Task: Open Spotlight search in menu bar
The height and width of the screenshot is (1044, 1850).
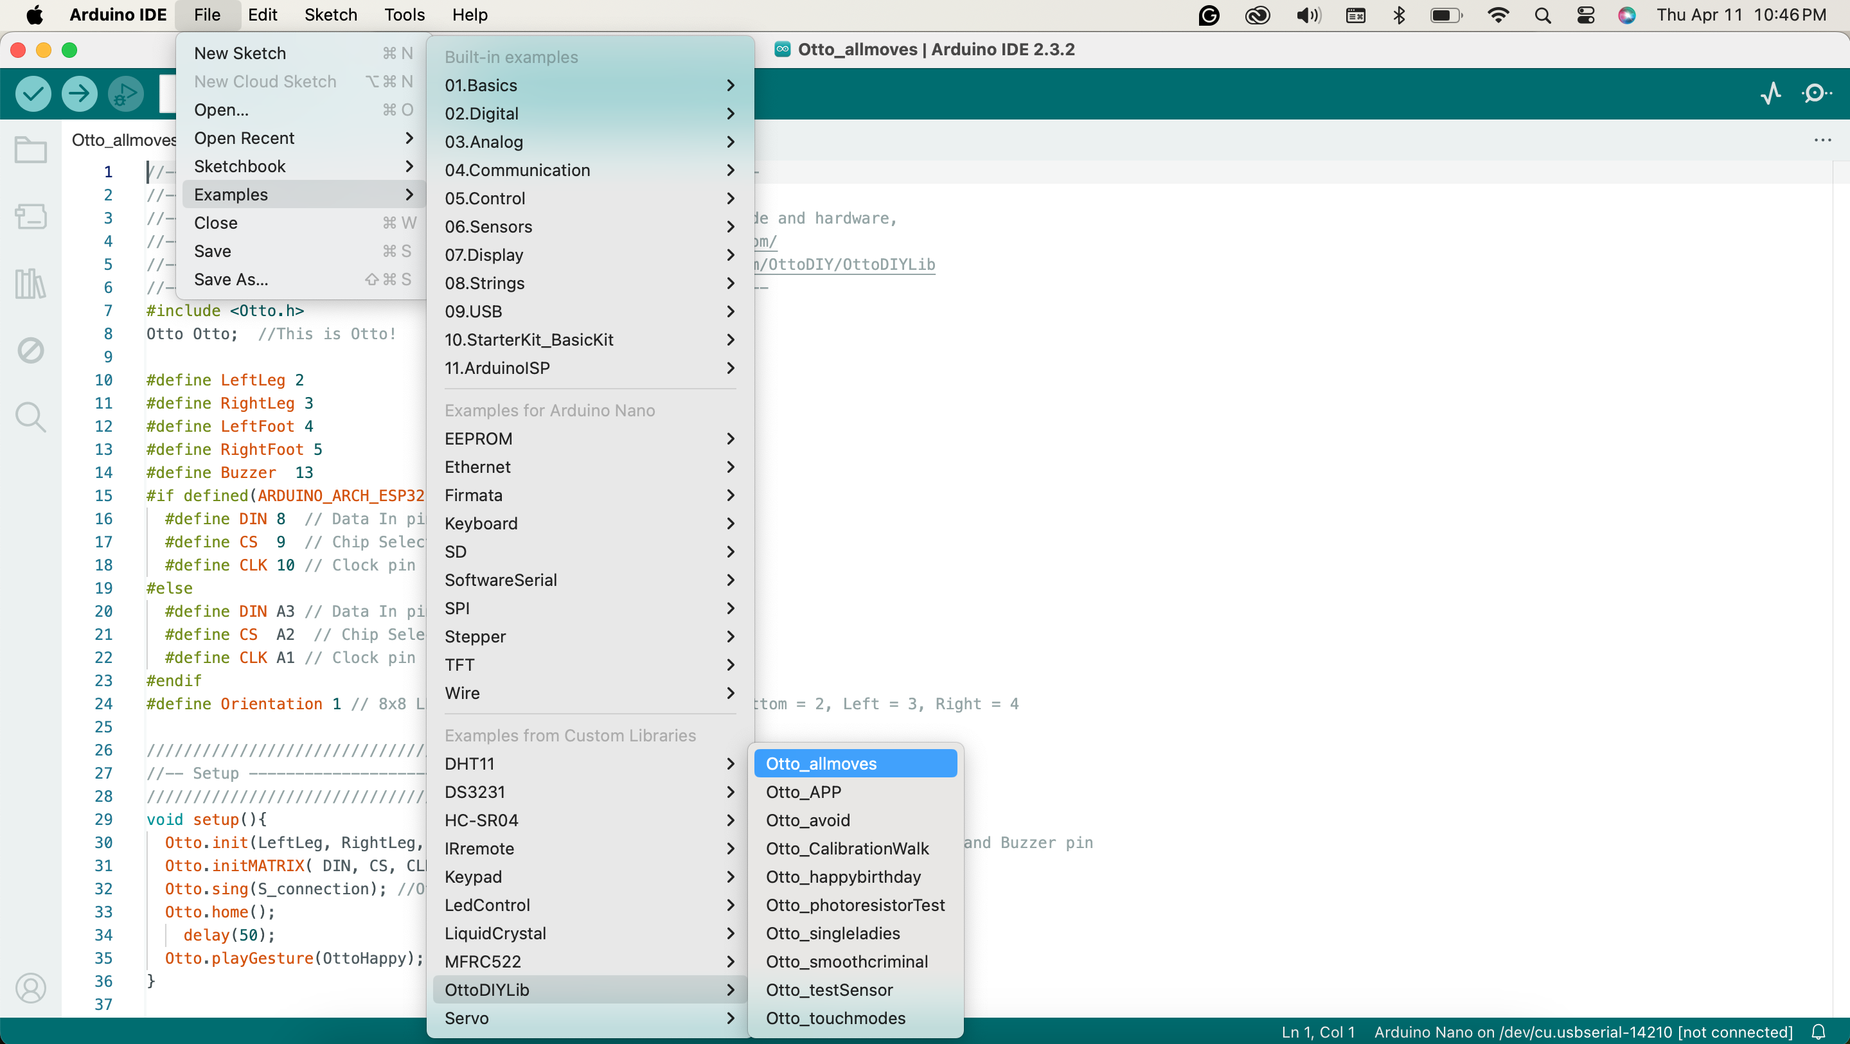Action: [x=1543, y=15]
